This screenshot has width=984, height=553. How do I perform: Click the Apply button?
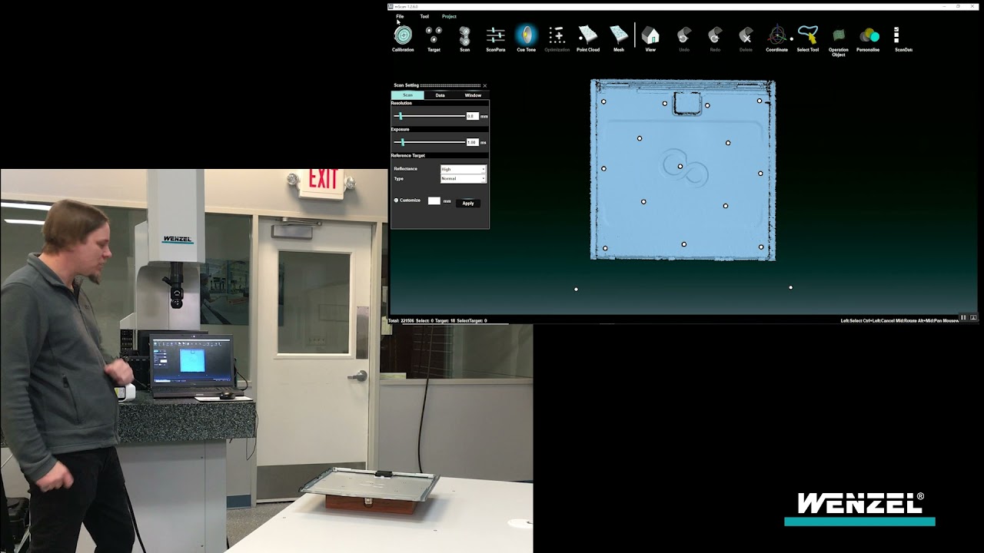point(468,203)
